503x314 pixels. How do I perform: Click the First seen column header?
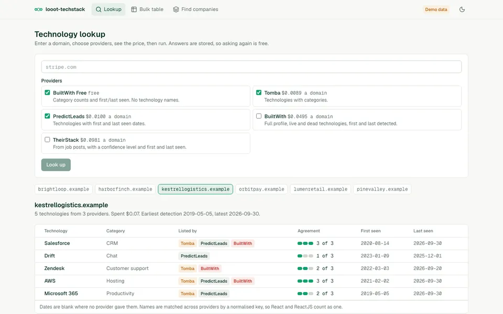coord(370,231)
